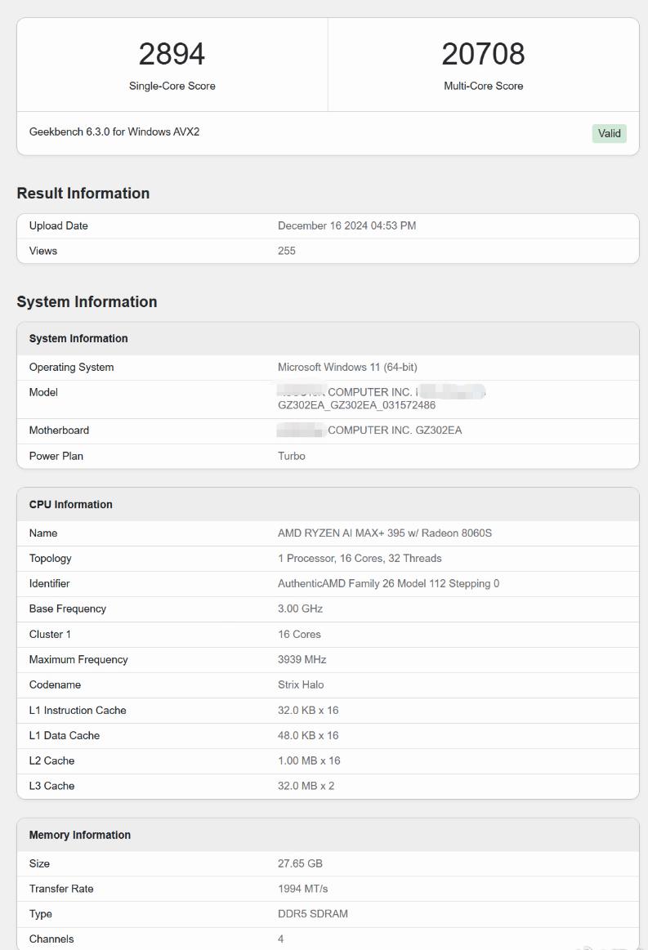
Task: Click the Size label in Memory Information
Action: 39,863
